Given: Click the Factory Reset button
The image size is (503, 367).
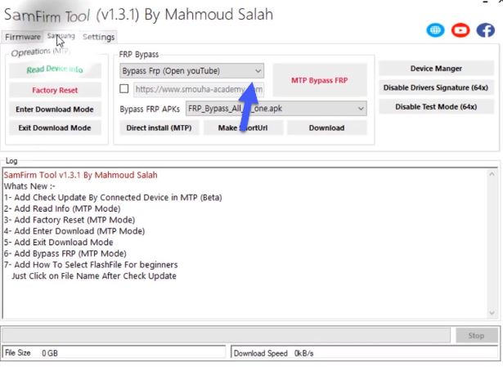Looking at the screenshot, I should [x=55, y=90].
